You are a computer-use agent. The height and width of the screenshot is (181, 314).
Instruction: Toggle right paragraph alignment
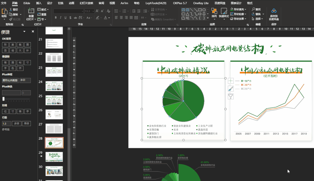126,18
